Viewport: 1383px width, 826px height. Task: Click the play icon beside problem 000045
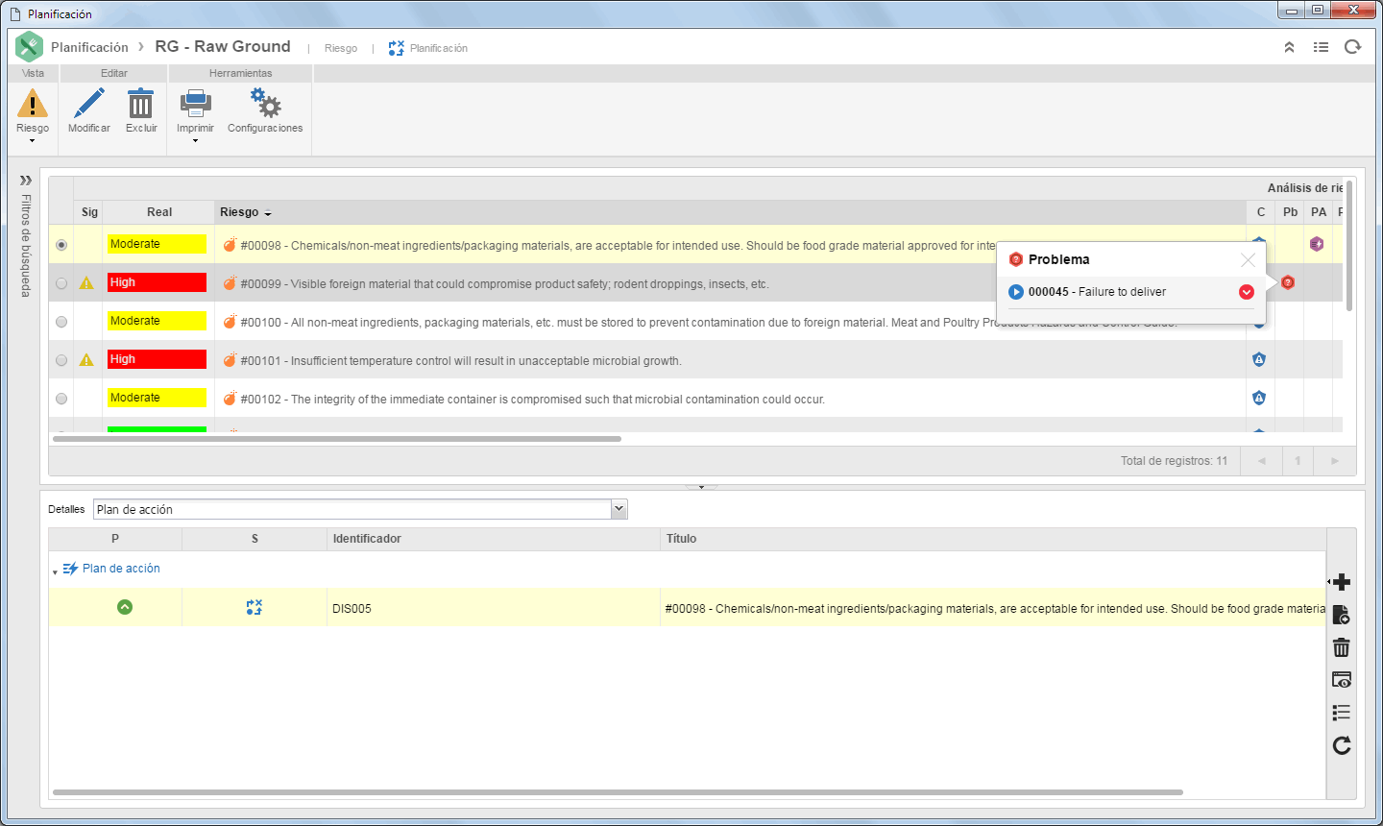1016,292
